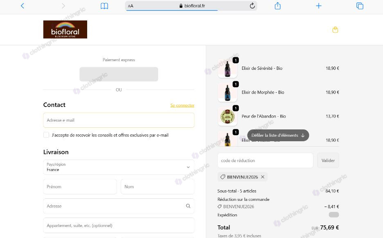Screen dimensions: 383x238
Task: Click the grey Paiement express button
Action: [119, 74]
